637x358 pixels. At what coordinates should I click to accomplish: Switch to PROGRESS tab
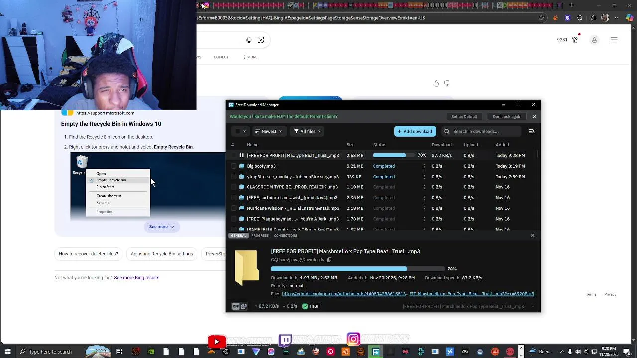click(x=260, y=235)
